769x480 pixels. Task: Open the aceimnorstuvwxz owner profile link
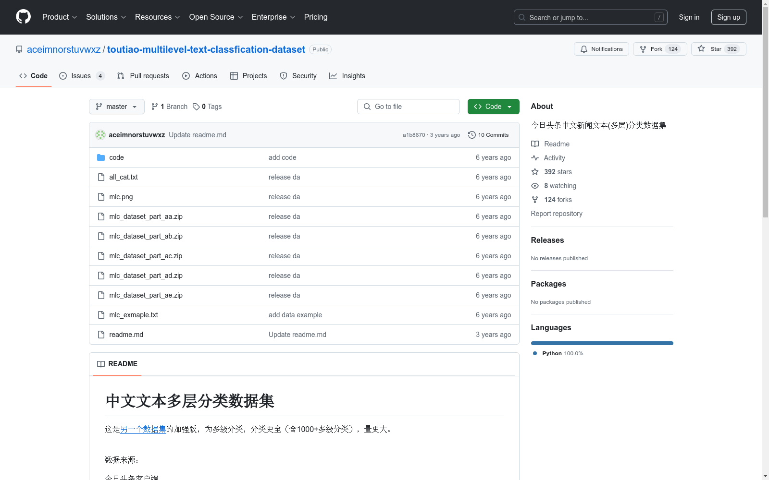click(64, 49)
